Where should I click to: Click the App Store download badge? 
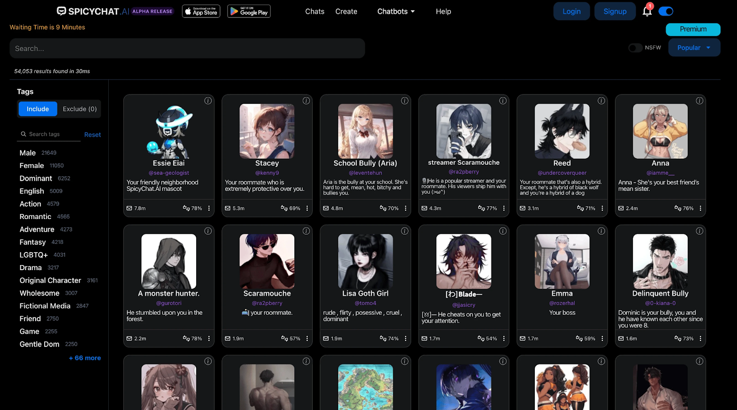(201, 12)
